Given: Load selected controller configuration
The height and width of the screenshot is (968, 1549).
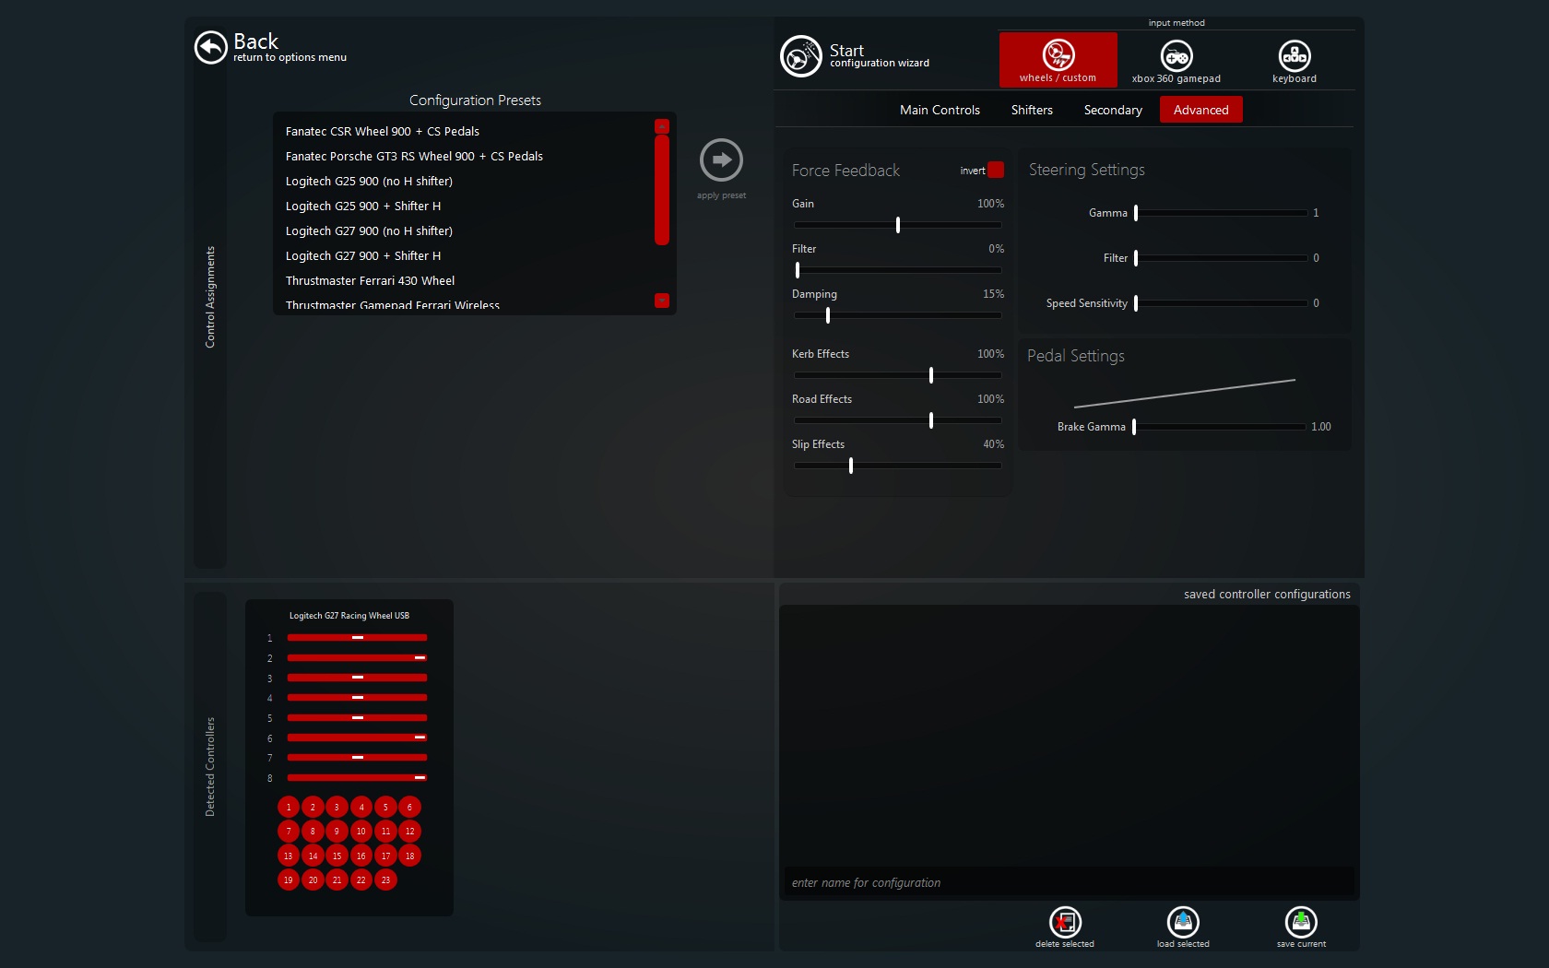Looking at the screenshot, I should (x=1183, y=922).
